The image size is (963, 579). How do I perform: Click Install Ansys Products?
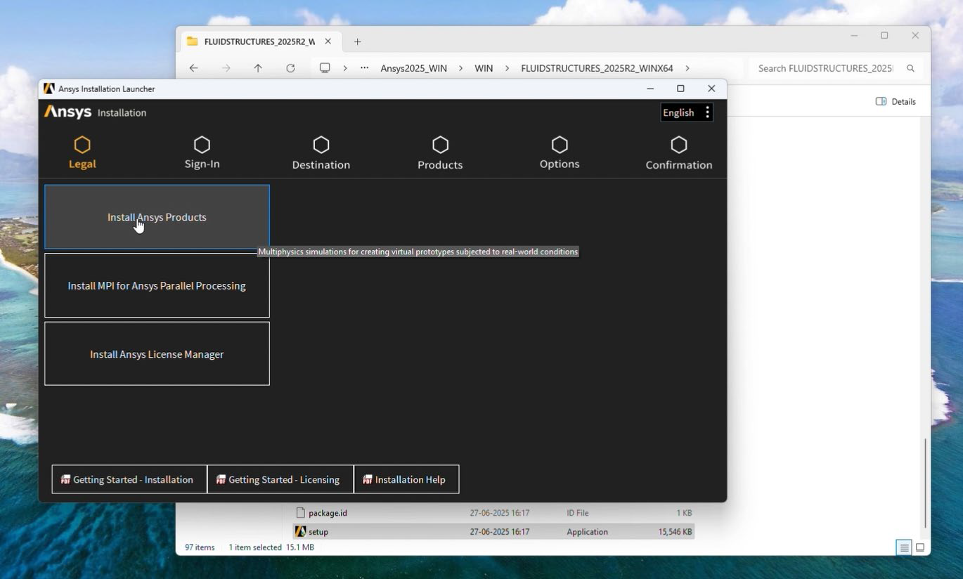click(157, 217)
